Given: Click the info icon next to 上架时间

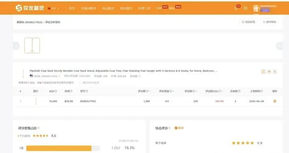Looking at the screenshot, I should [262, 91].
